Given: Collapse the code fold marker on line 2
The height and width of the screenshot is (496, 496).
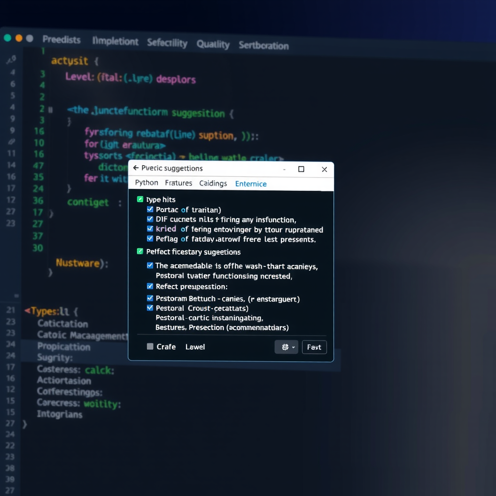Looking at the screenshot, I should tap(51, 109).
